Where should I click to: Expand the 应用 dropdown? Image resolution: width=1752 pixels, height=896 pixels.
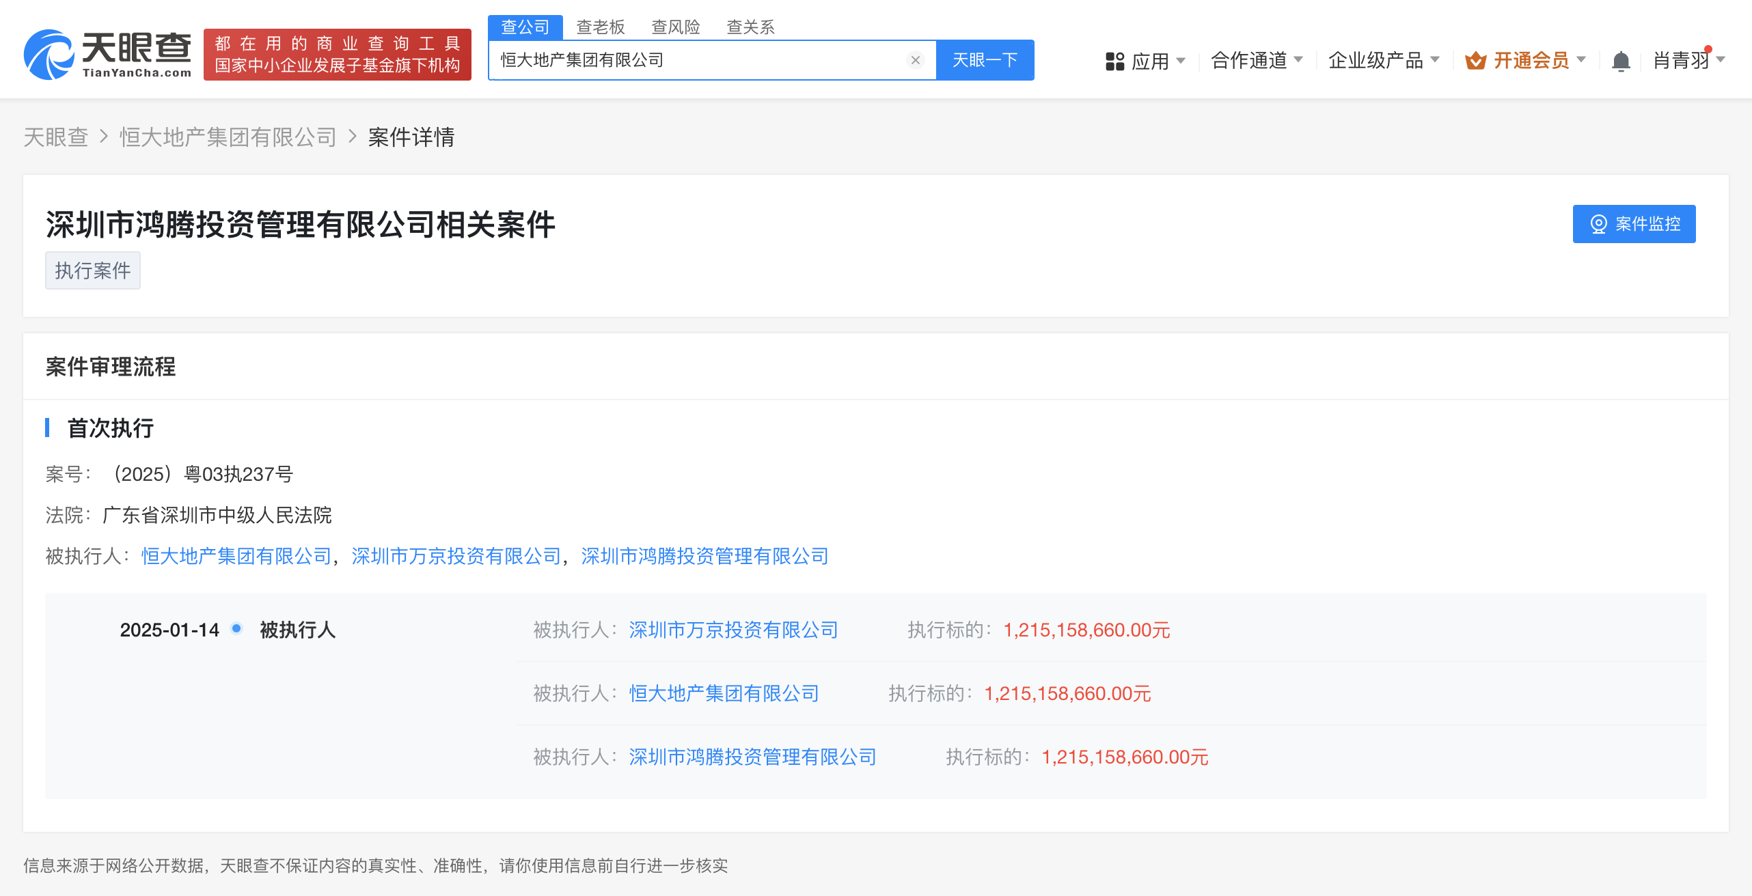tap(1181, 61)
